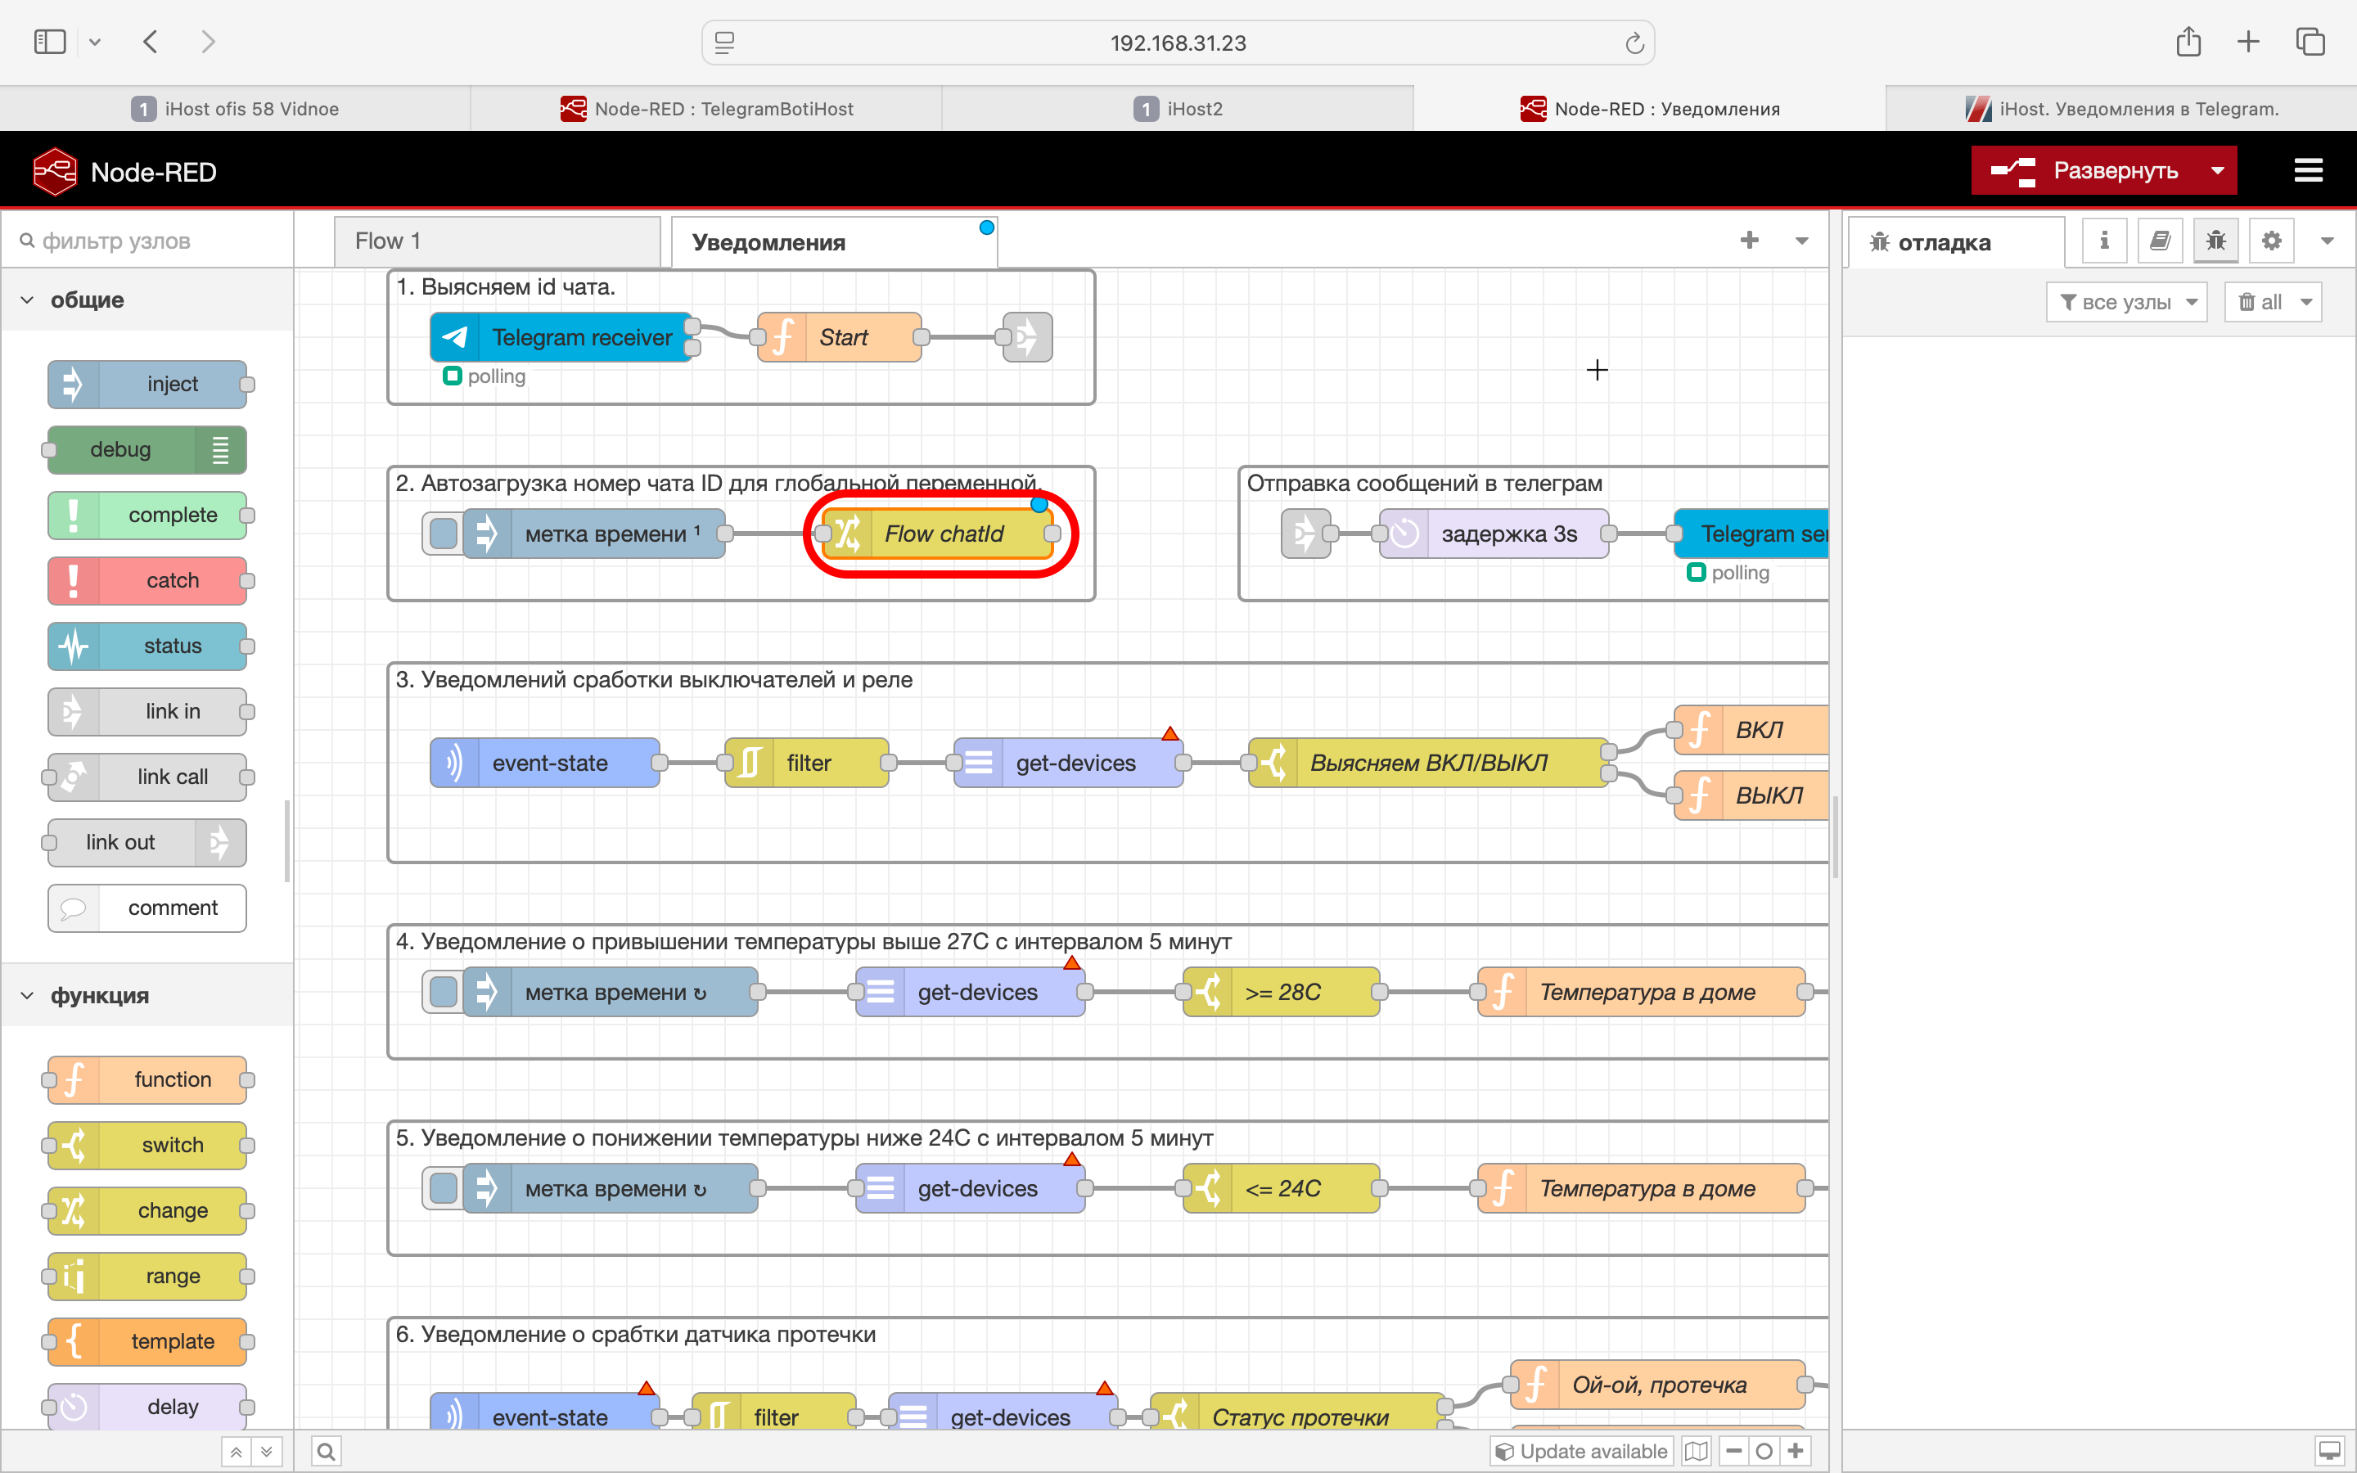Click the debug bug sidebar icon
2357x1473 pixels.
coord(2215,241)
